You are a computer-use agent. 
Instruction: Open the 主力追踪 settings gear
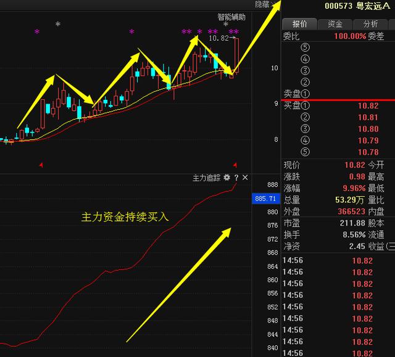pyautogui.click(x=227, y=178)
